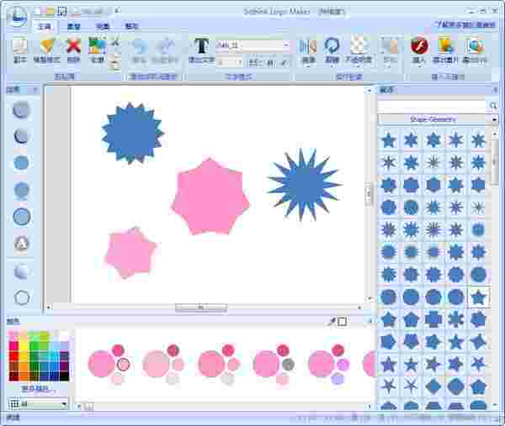The height and width of the screenshot is (426, 505).
Task: Collapse the color panel via its header button
Action: coord(369,321)
